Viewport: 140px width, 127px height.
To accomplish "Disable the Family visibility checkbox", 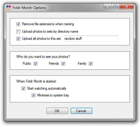I will click(91, 63).
